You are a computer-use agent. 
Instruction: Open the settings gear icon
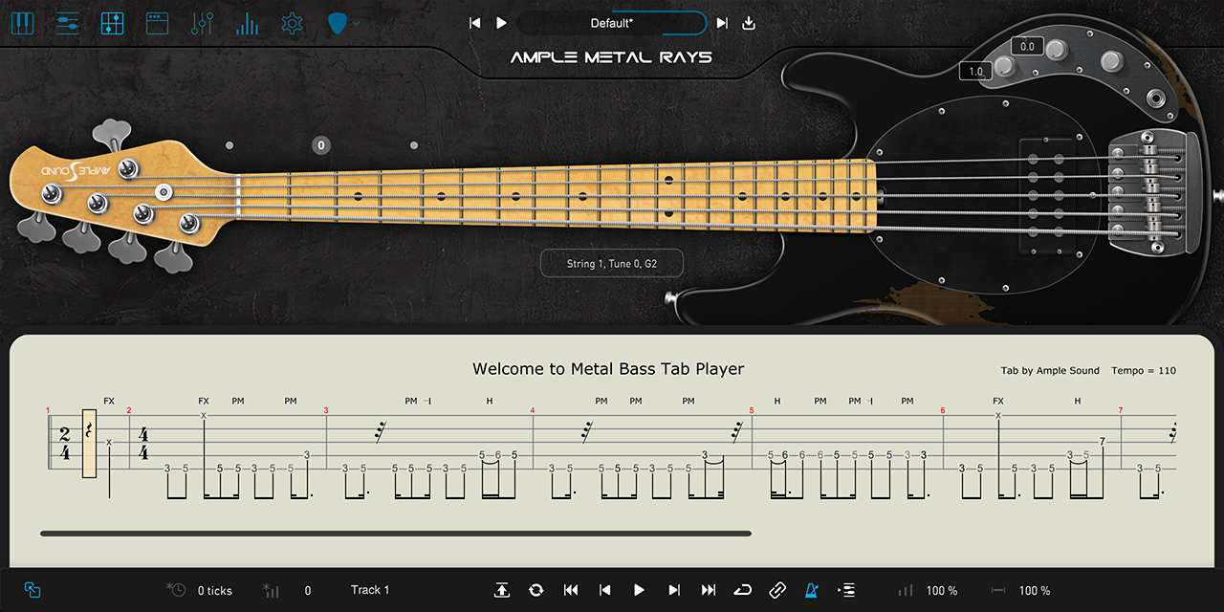point(292,23)
